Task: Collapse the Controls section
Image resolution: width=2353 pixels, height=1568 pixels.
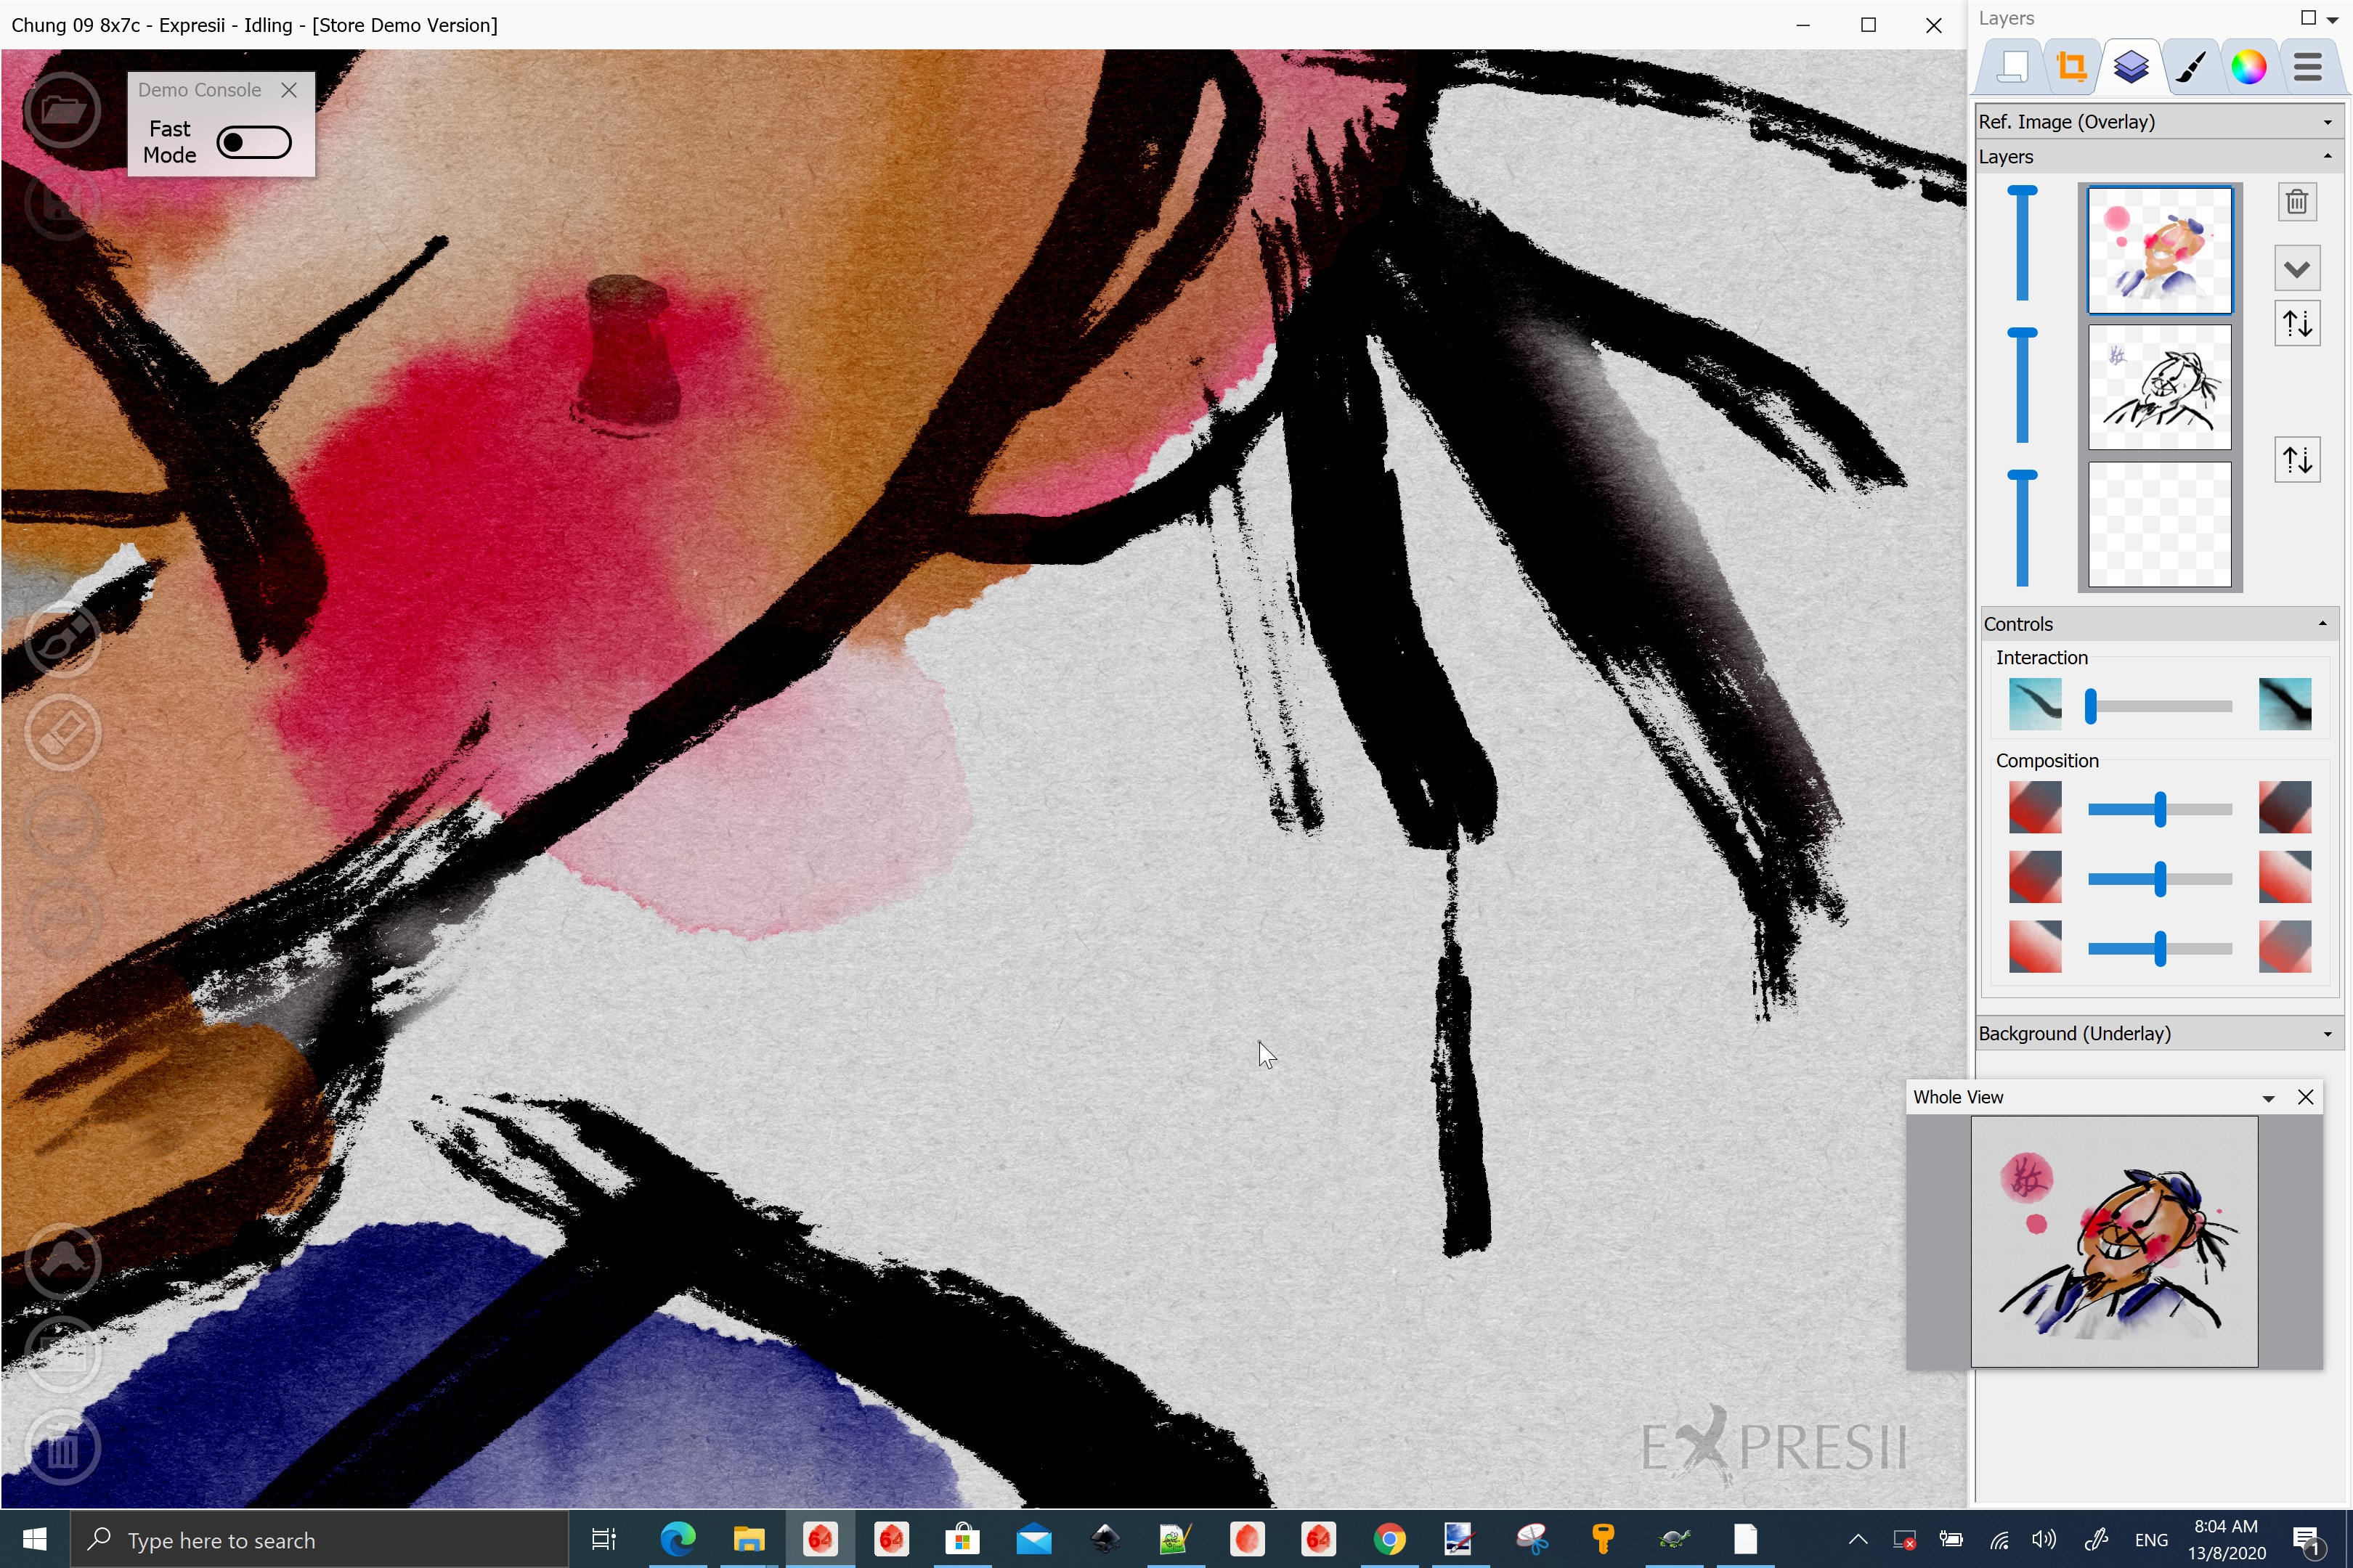Action: click(2322, 624)
